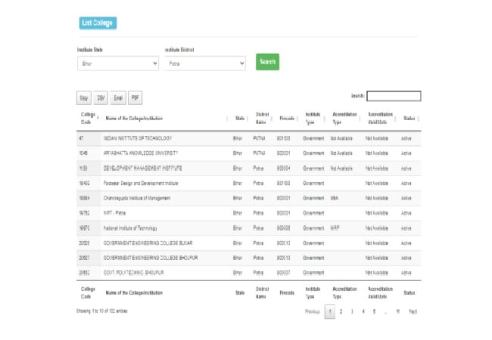Sort by Status column header
Screen dimensions: 492x340
(409, 118)
